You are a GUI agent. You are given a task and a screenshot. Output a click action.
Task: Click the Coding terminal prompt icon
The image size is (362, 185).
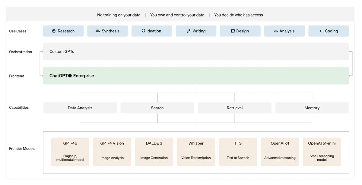tap(321, 31)
